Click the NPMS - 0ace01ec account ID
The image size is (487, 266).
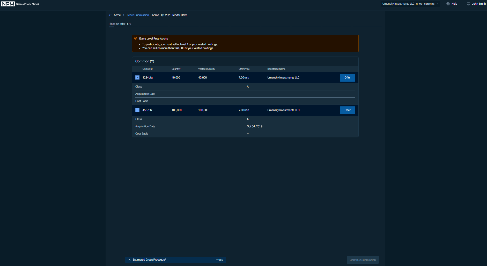pos(425,4)
